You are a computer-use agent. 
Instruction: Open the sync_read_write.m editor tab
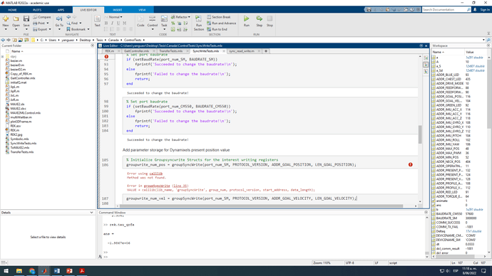point(242,51)
